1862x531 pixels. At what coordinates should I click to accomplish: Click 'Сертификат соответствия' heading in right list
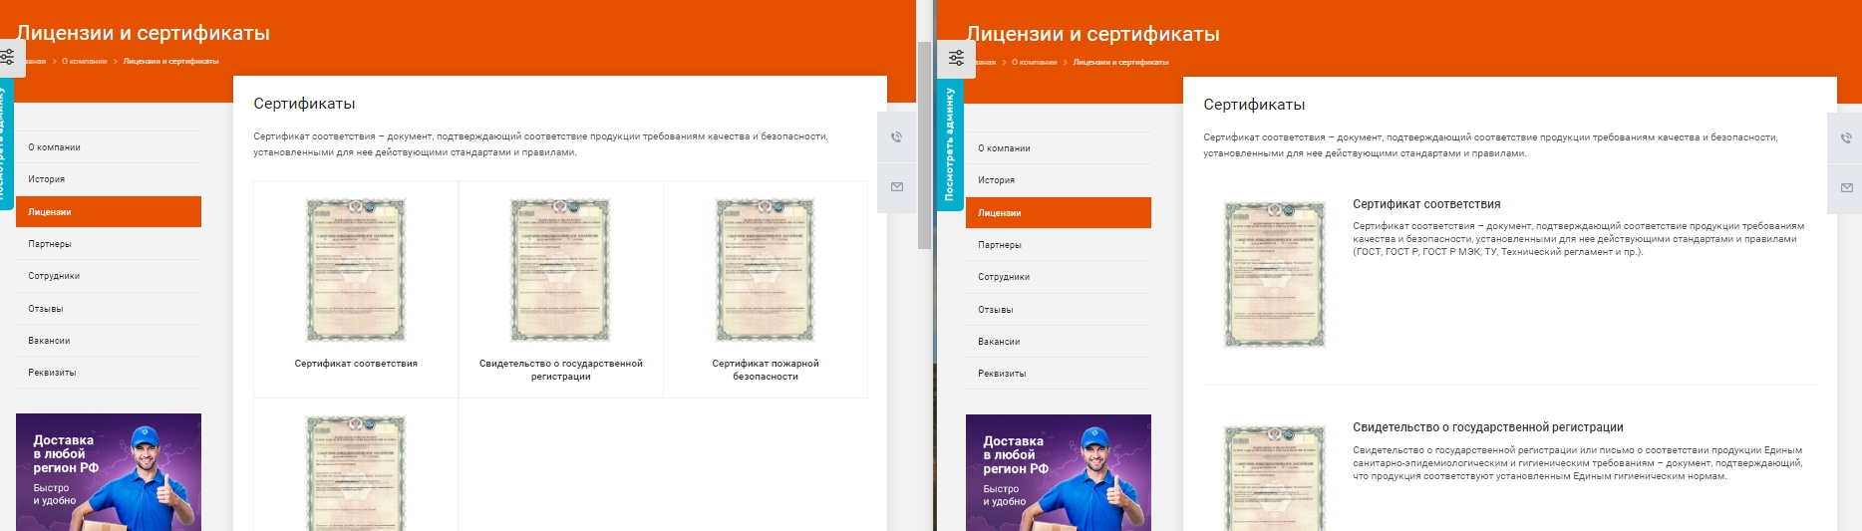pyautogui.click(x=1426, y=204)
